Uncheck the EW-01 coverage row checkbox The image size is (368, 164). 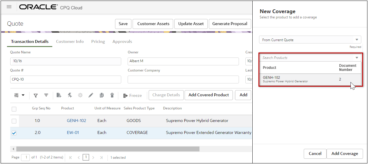click(14, 133)
